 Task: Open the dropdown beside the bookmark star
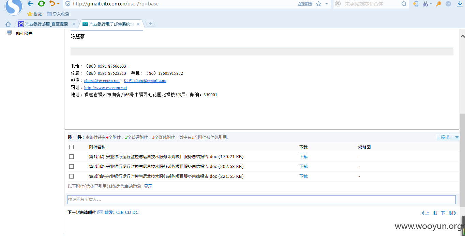click(x=327, y=4)
